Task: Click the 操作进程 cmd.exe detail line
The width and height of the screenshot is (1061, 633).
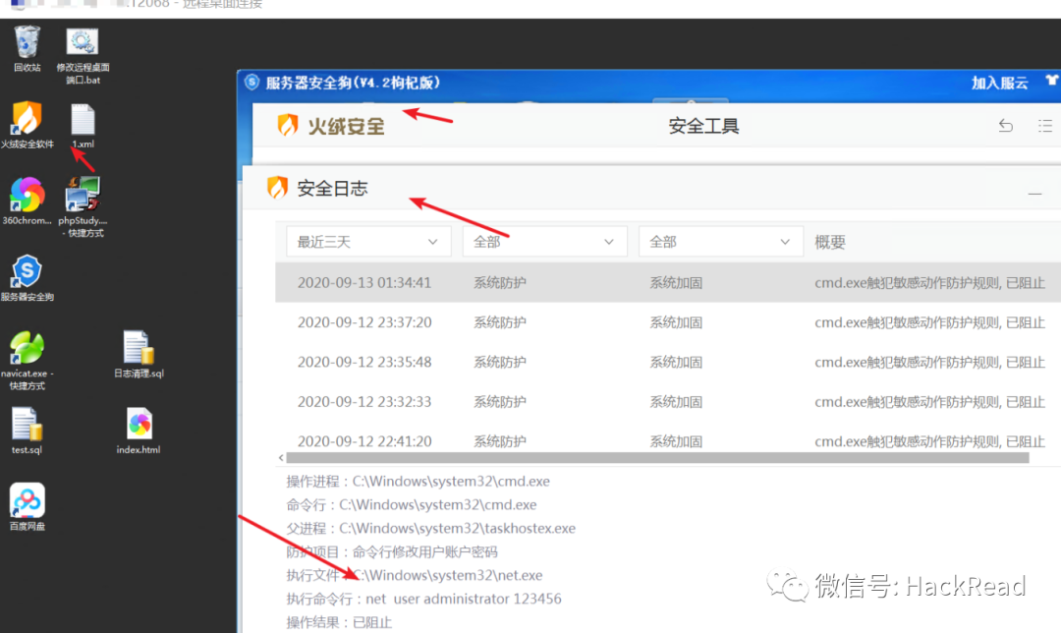Action: coord(418,482)
